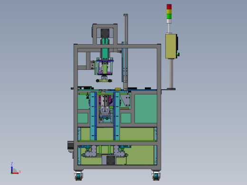This screenshot has height=185, width=247.
Task: Select the left caster wheel
Action: click(78, 176)
